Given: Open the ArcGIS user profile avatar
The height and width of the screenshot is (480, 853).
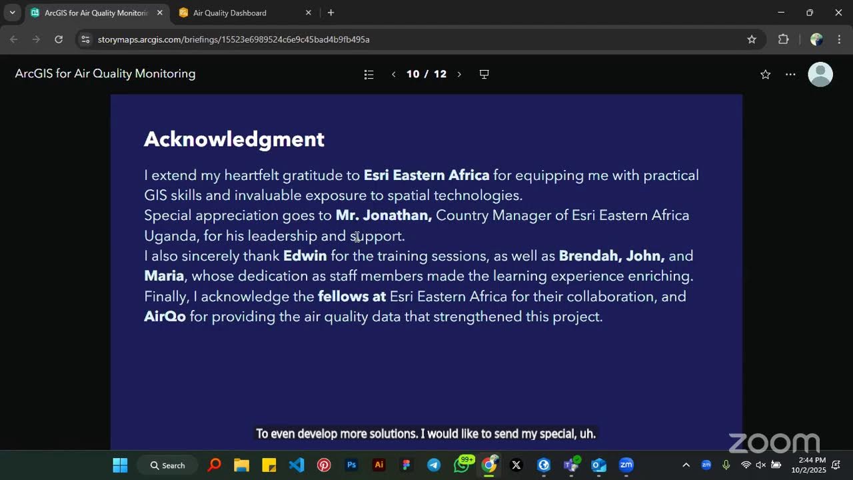Looking at the screenshot, I should pos(820,74).
